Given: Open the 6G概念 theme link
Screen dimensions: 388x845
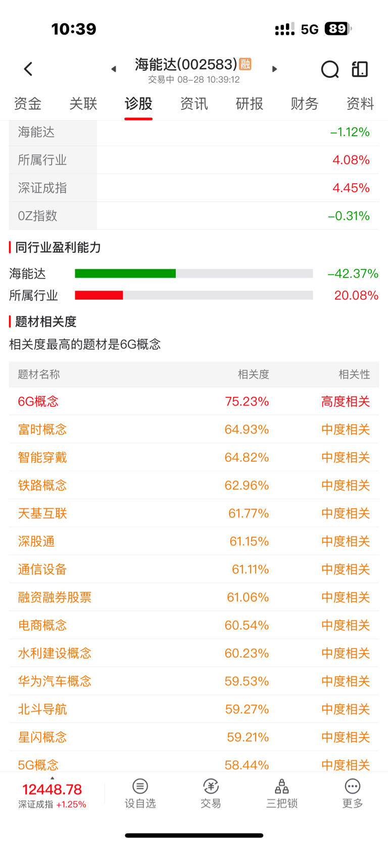Looking at the screenshot, I should 38,401.
